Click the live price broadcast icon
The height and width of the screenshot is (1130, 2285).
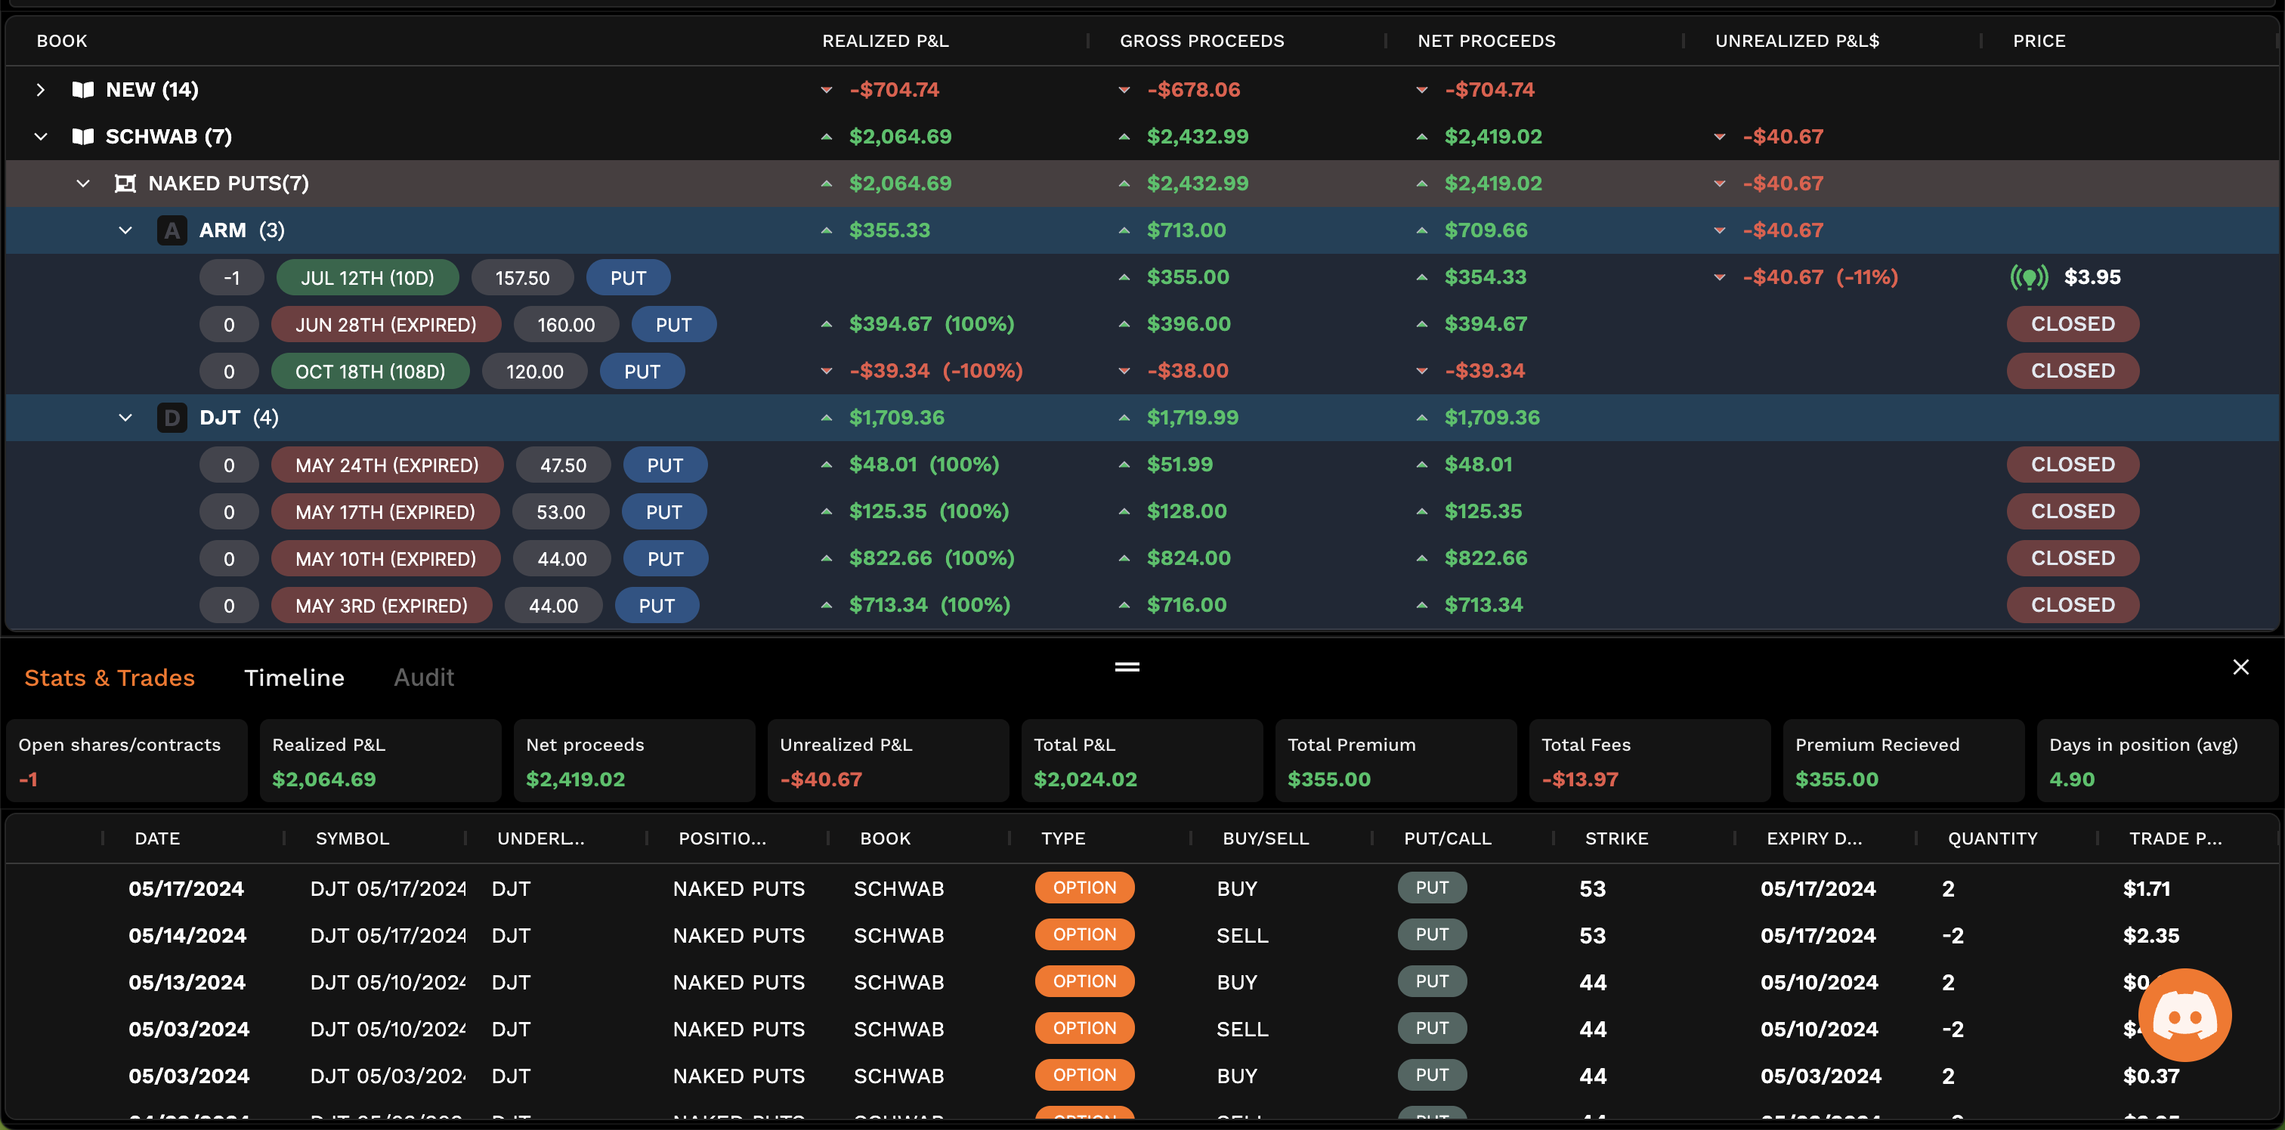(x=2029, y=278)
